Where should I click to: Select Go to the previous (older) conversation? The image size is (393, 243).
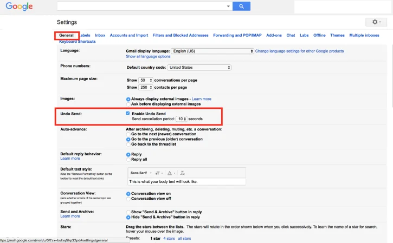(128, 140)
